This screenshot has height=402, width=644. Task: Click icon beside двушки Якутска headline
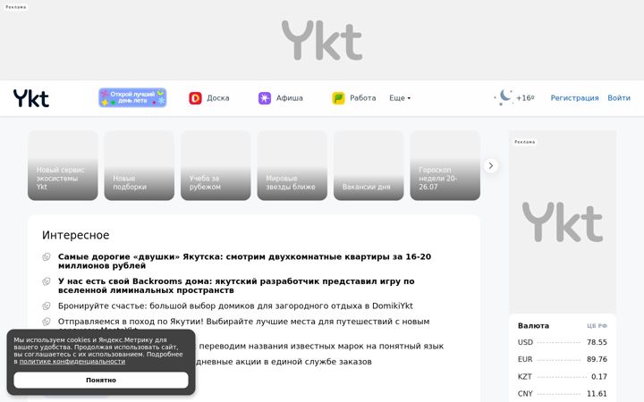tap(47, 256)
